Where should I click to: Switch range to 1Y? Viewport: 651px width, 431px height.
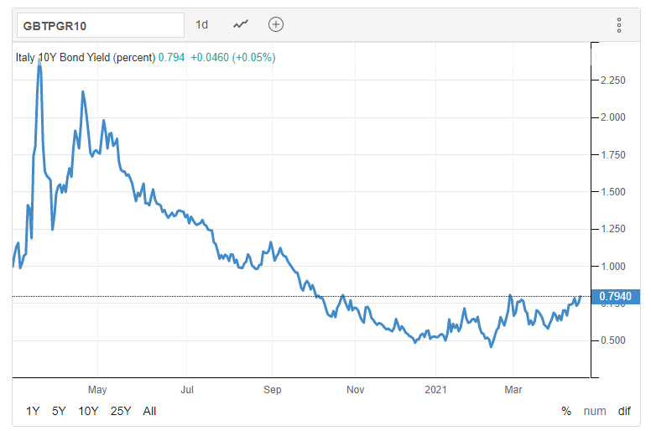[x=33, y=411]
